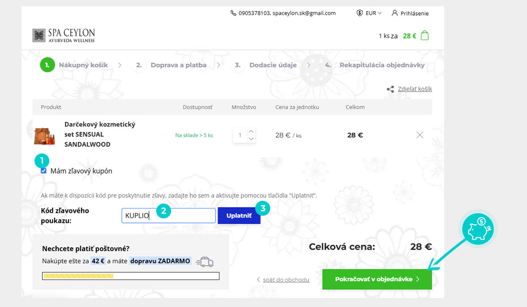Click 'Pokračovať v objednávke' button
527x307 pixels.
(x=377, y=279)
